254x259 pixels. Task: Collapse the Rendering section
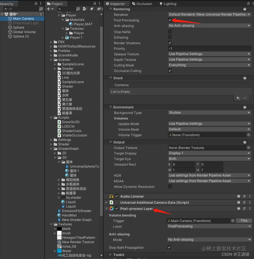(111, 9)
